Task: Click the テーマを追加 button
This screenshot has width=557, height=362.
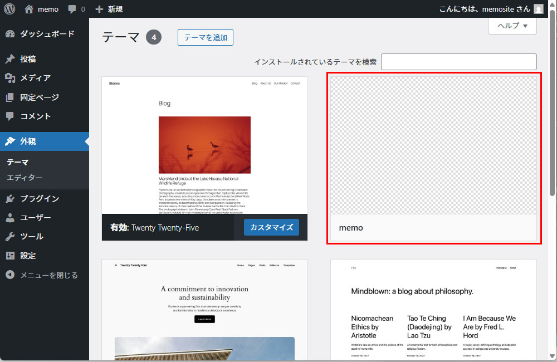Action: [205, 37]
